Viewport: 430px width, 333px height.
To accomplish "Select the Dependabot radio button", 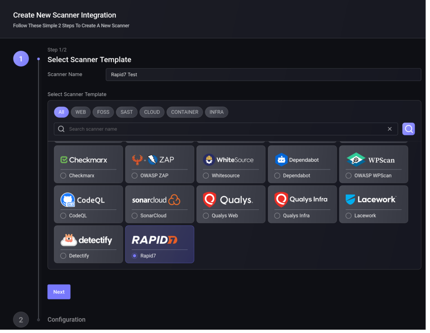I will pos(277,176).
